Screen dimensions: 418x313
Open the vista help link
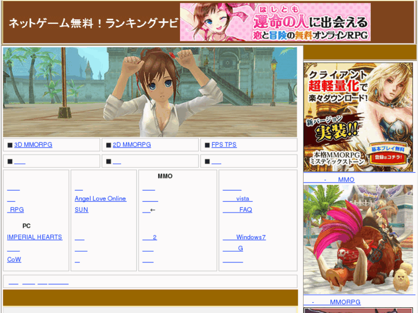point(237,199)
